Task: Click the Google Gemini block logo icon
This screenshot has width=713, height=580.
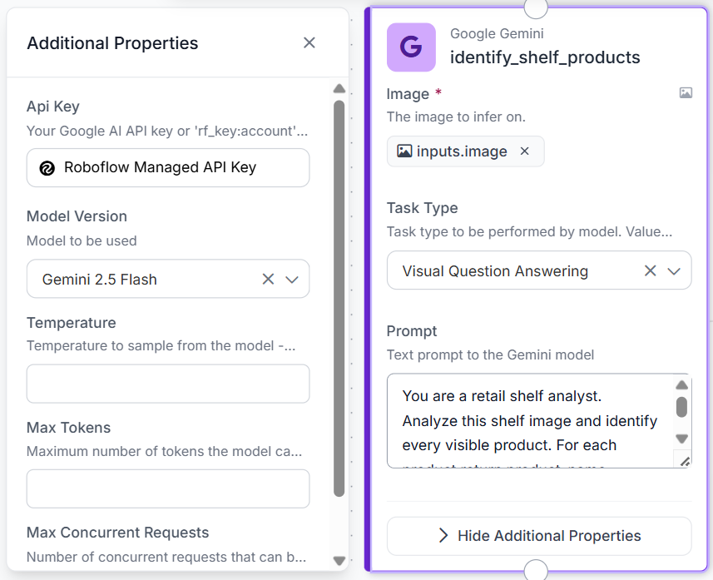Action: pyautogui.click(x=411, y=47)
